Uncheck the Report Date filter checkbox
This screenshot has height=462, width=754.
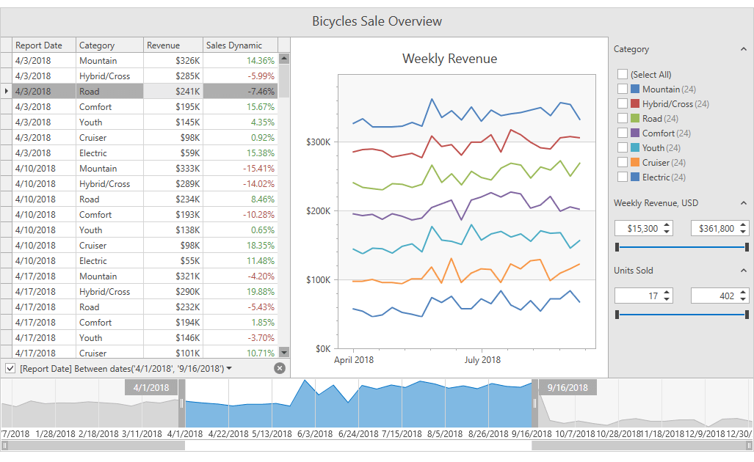click(10, 368)
